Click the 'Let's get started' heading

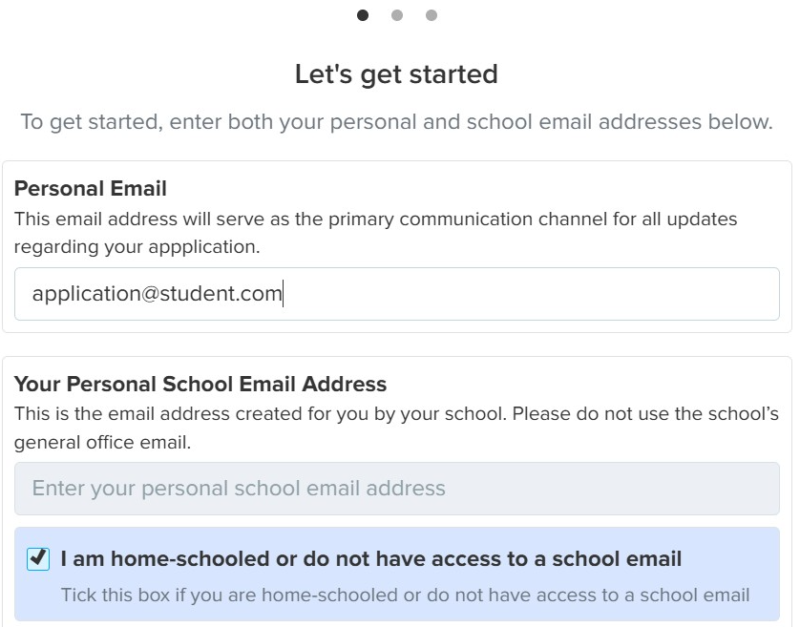point(396,74)
